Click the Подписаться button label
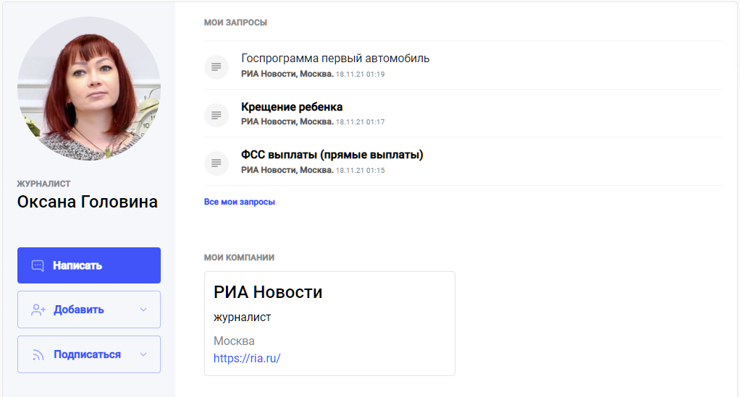 [x=87, y=354]
